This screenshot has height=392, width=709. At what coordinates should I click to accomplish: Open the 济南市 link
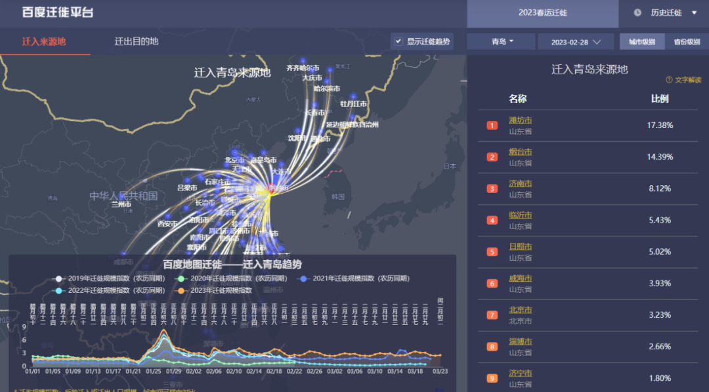pyautogui.click(x=521, y=184)
